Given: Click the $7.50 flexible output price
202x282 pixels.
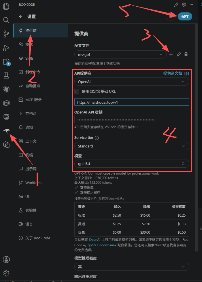Looking at the screenshot, I should [146, 224].
